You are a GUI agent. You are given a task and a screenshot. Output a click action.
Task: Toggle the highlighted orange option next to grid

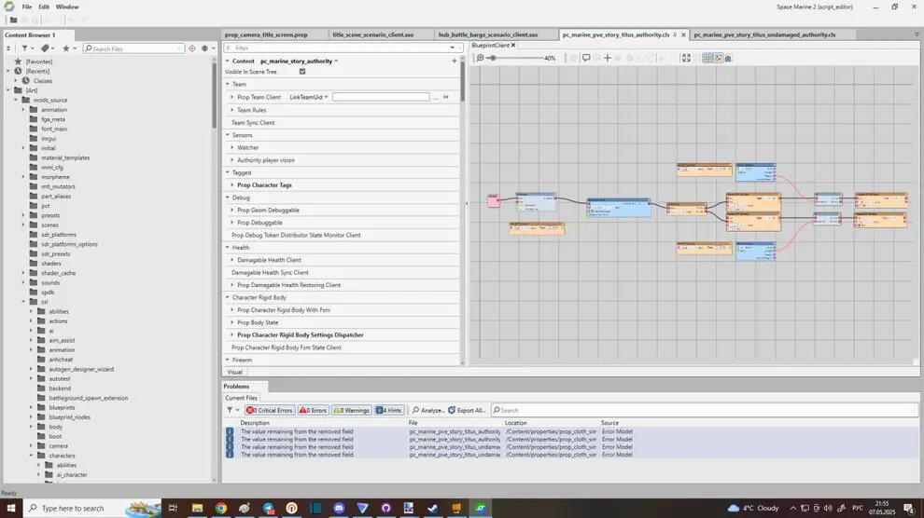point(718,58)
